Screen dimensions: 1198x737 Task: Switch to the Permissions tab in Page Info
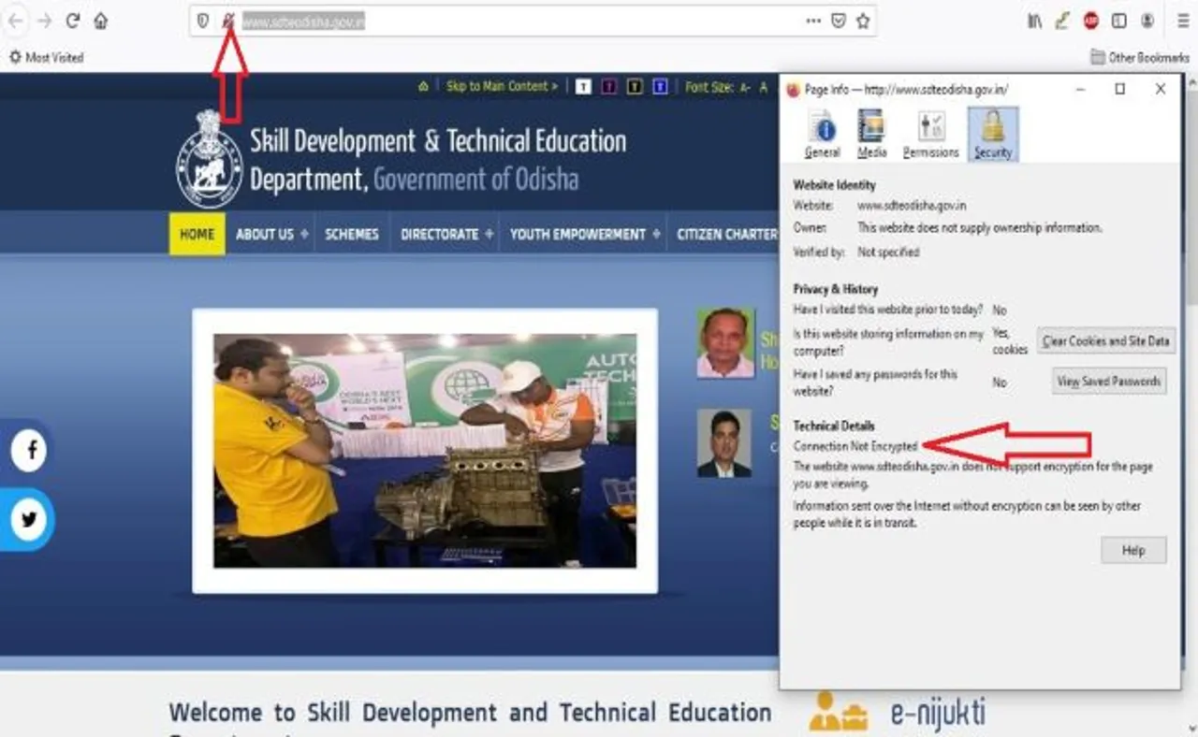930,135
